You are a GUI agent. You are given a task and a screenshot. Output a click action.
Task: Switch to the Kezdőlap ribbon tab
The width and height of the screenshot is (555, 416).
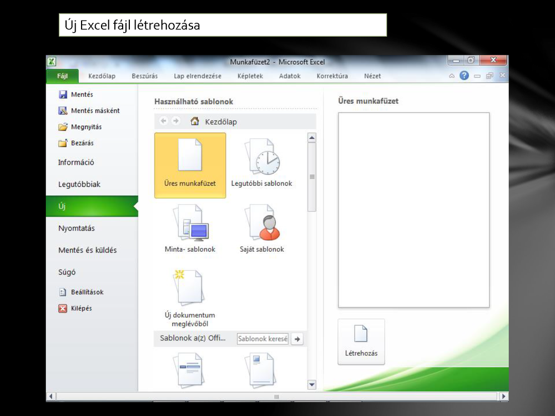click(x=102, y=76)
